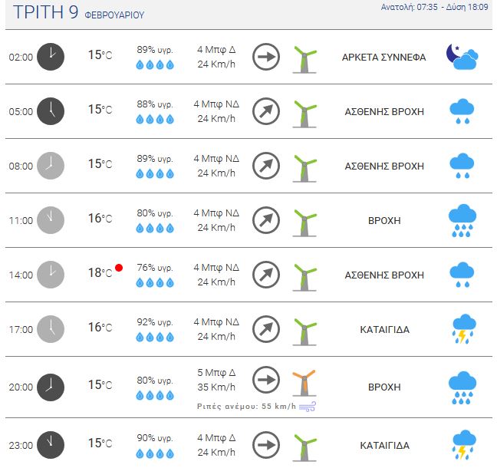The height and width of the screenshot is (468, 497).
Task: Click the humidity droplets in 23:00 row
Action: [155, 453]
